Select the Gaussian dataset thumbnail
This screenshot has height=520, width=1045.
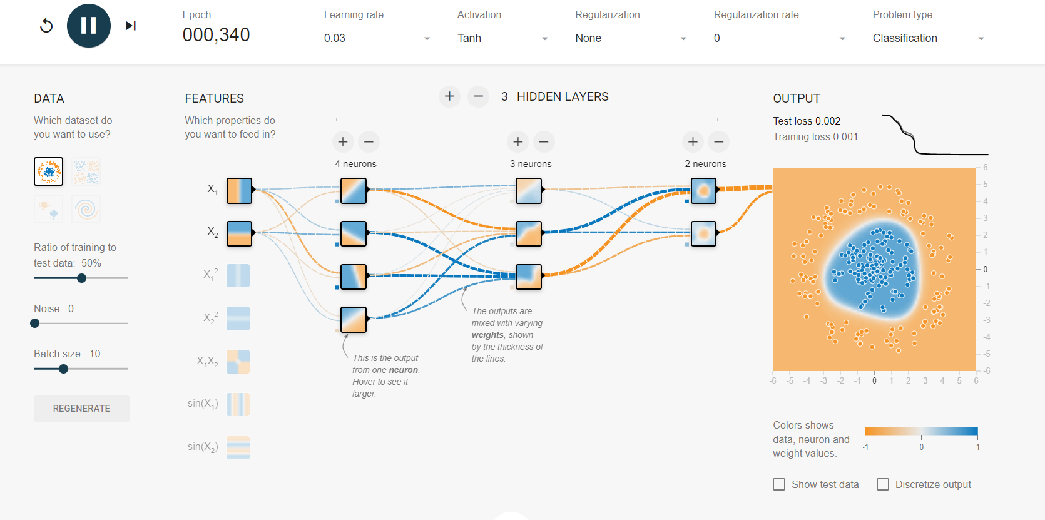[49, 209]
